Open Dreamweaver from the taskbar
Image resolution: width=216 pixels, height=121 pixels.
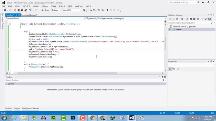point(53,118)
